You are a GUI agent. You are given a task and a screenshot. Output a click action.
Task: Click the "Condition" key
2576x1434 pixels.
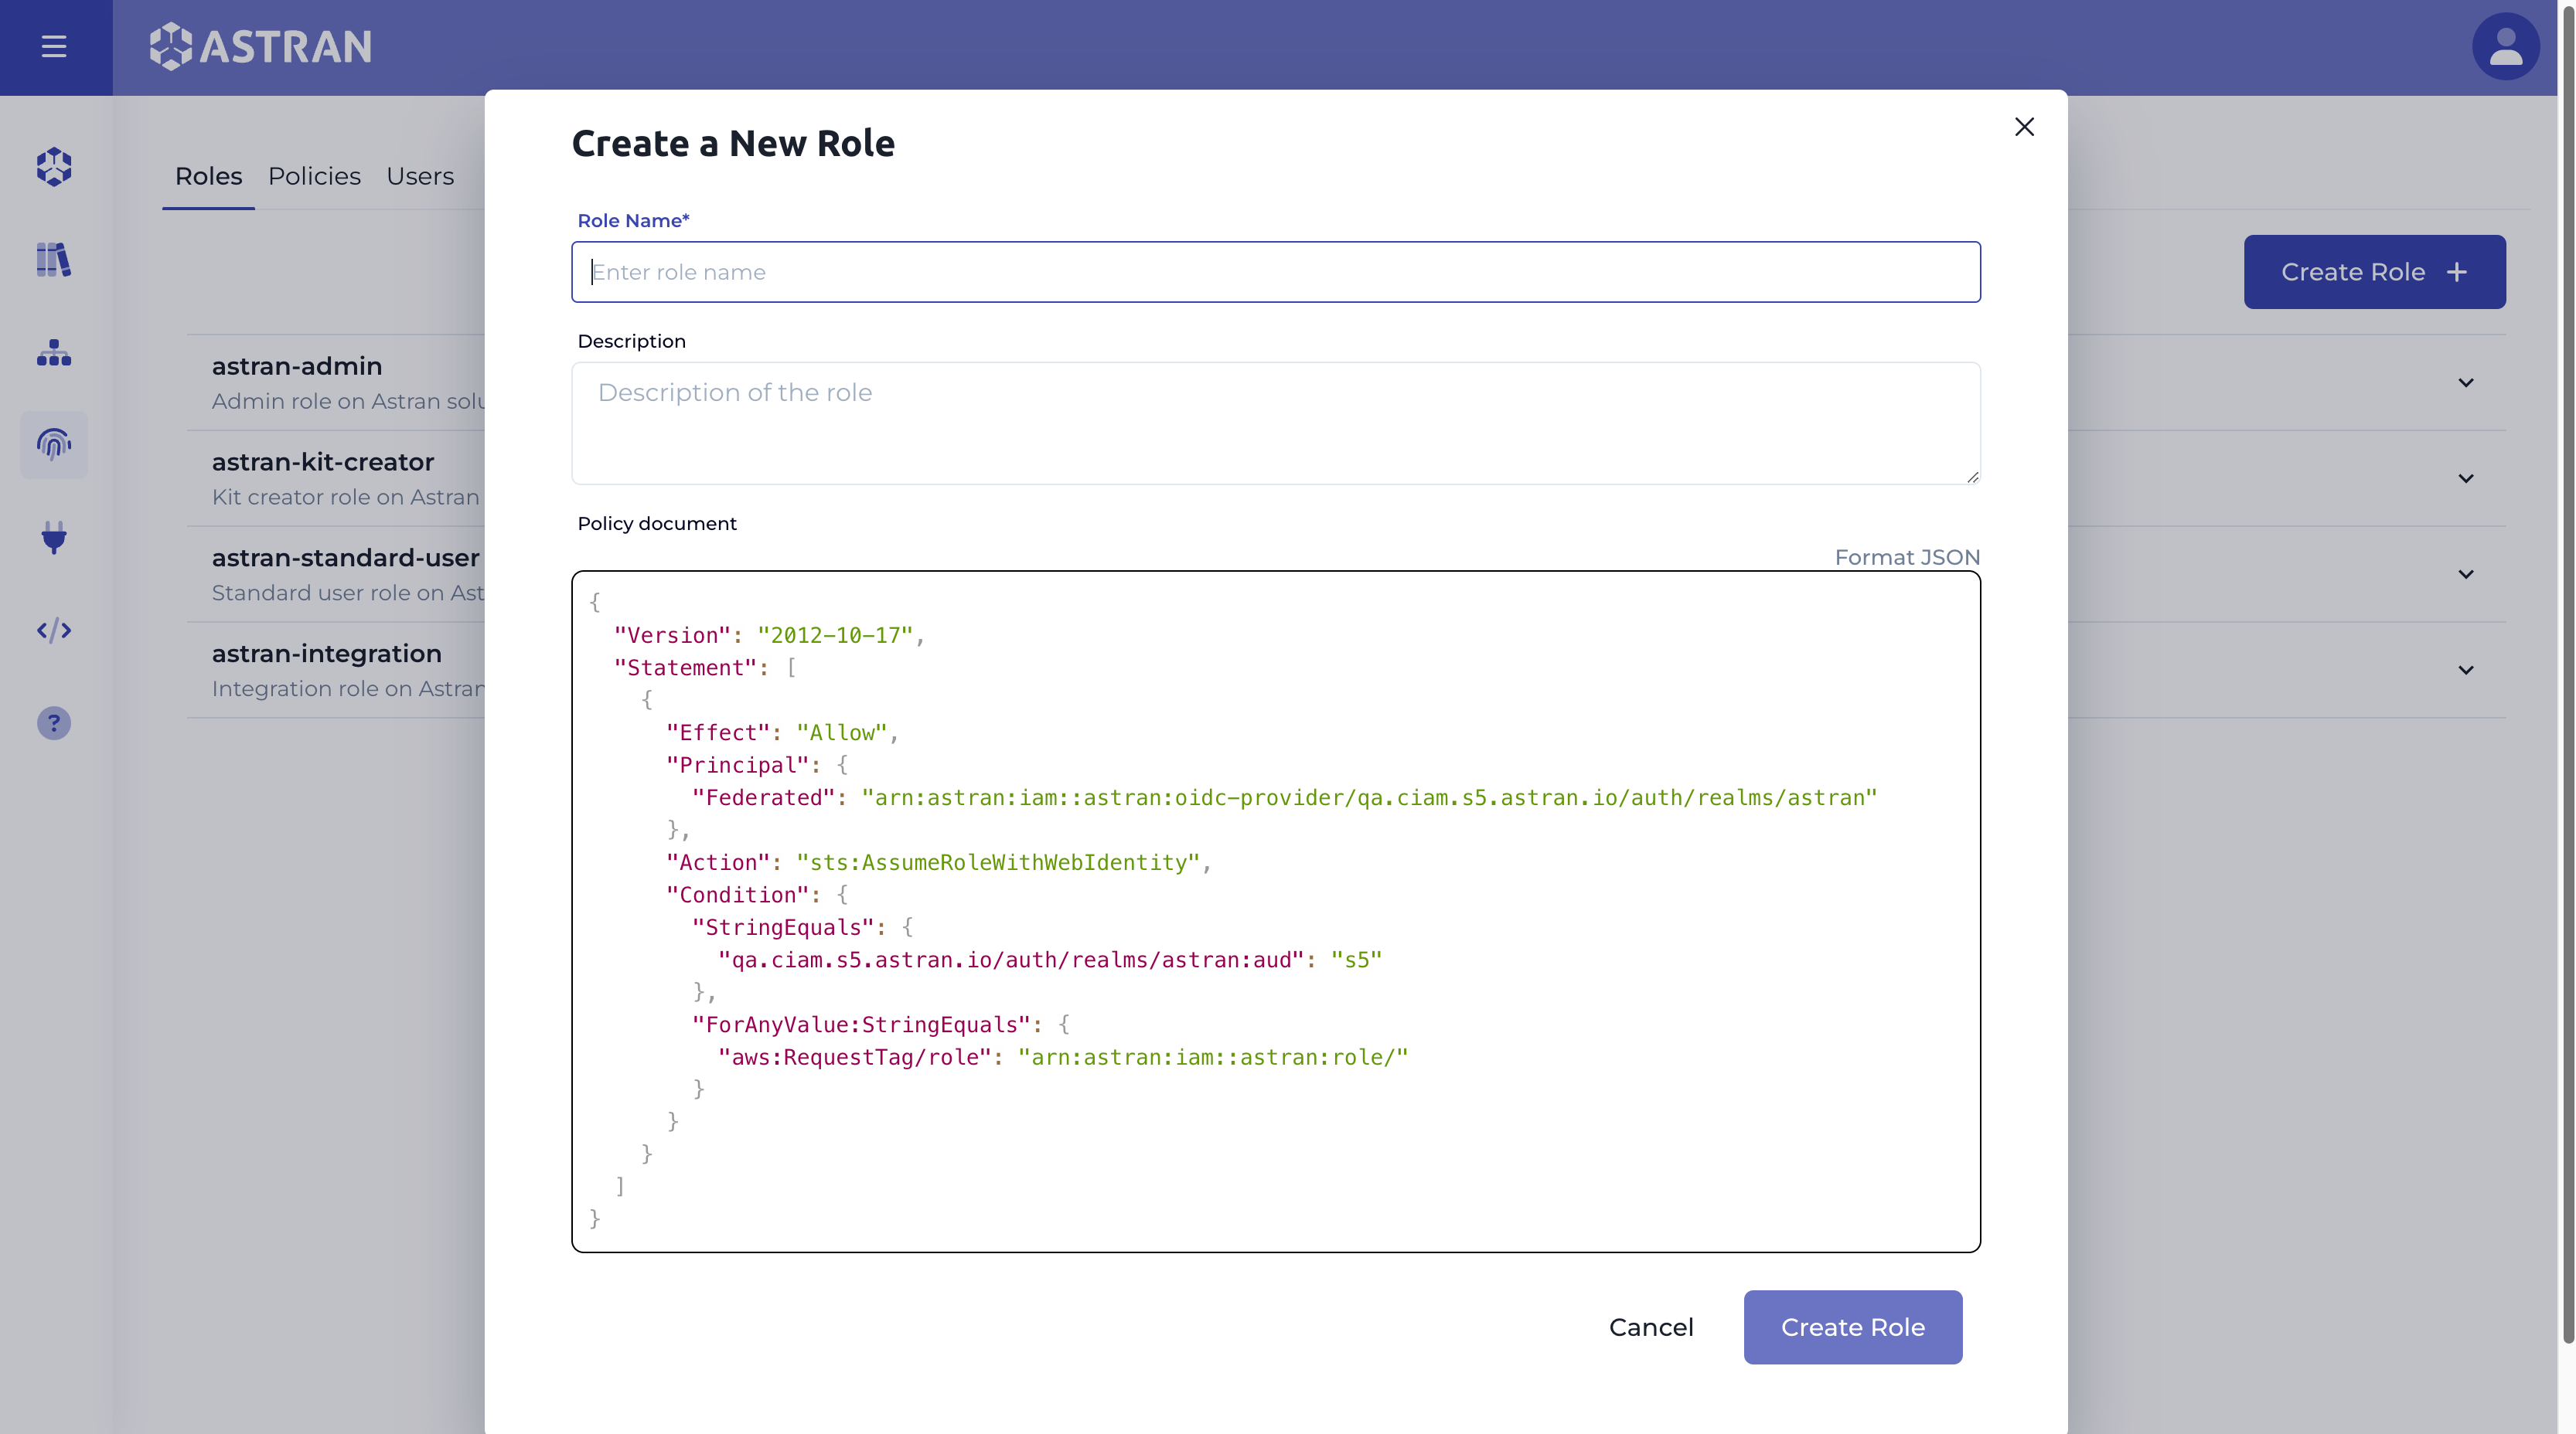point(737,895)
